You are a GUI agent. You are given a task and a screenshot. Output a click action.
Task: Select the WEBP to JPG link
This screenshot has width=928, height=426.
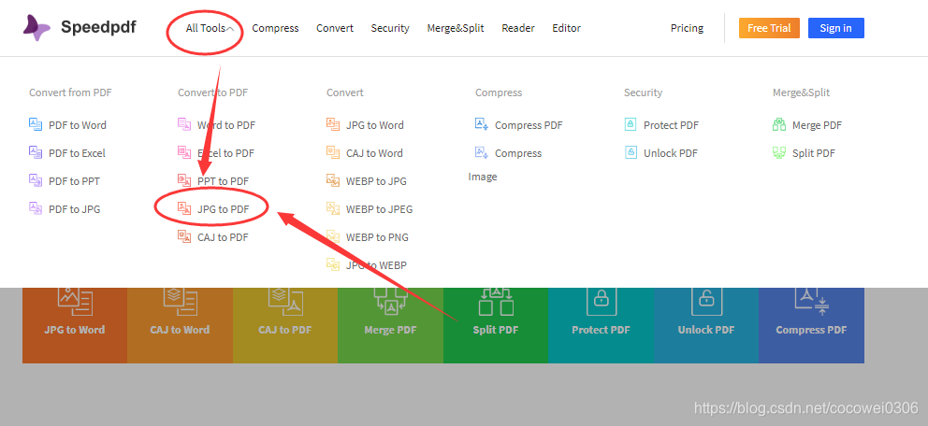coord(376,181)
